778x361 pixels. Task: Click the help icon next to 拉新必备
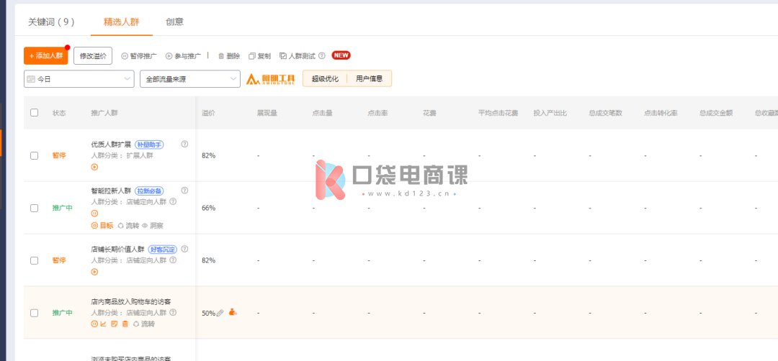[x=184, y=190]
